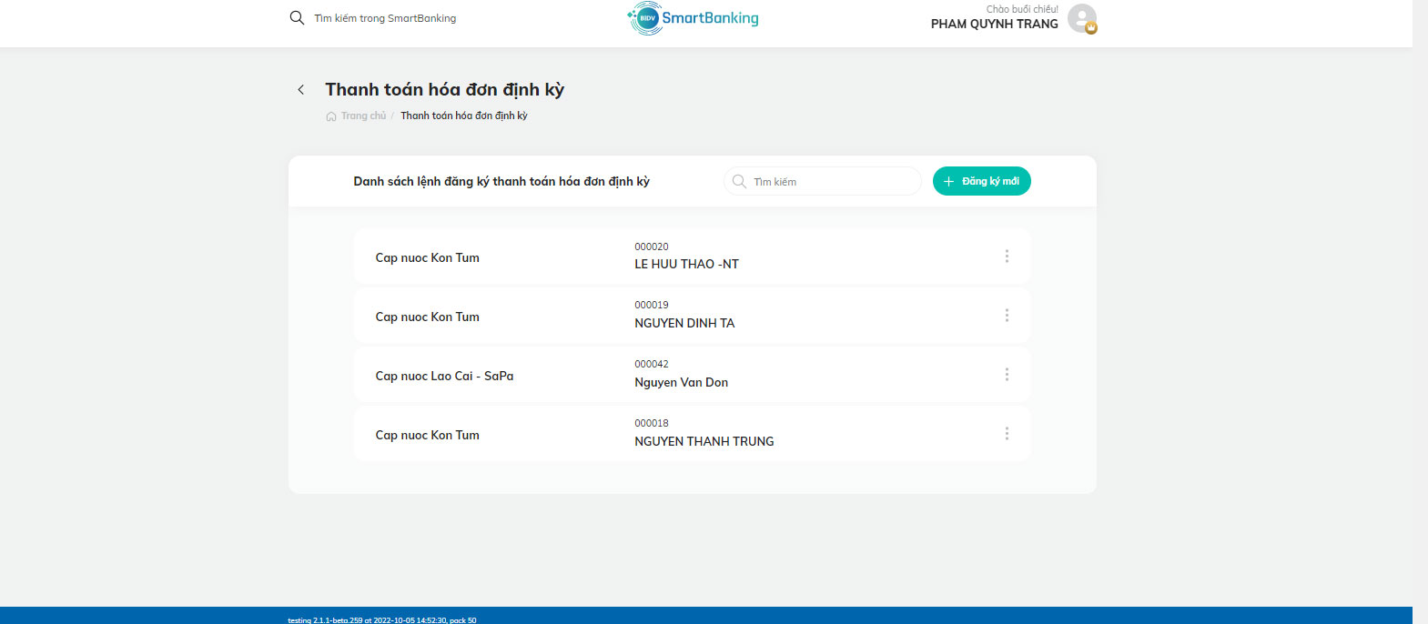The image size is (1428, 624).
Task: Click the magnifier icon in list search box
Action: [739, 182]
